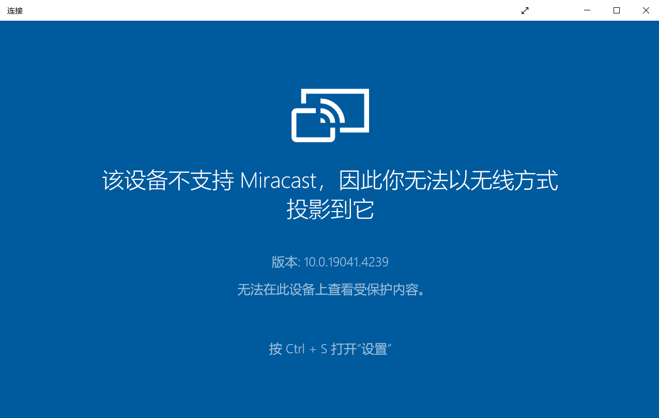Click the 连接 window title
The image size is (659, 418).
click(15, 10)
